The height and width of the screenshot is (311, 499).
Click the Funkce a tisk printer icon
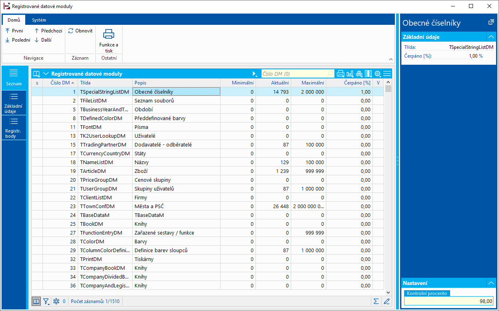point(109,34)
